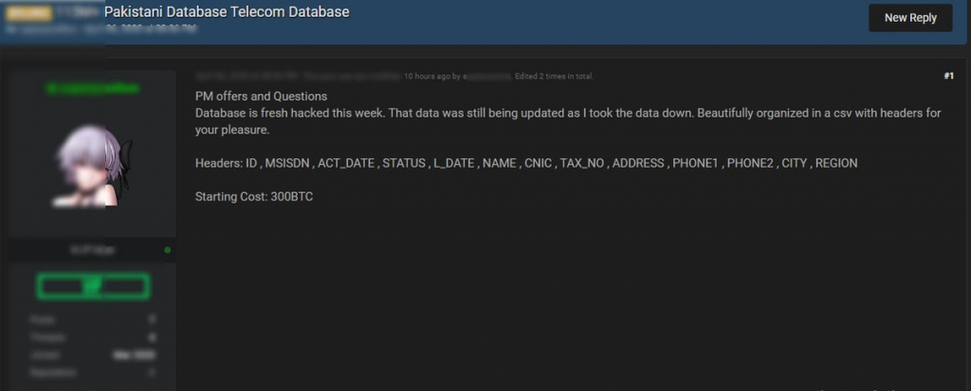The image size is (971, 391).
Task: Open the Pakistani Database Telecom Database thread title
Action: (227, 12)
